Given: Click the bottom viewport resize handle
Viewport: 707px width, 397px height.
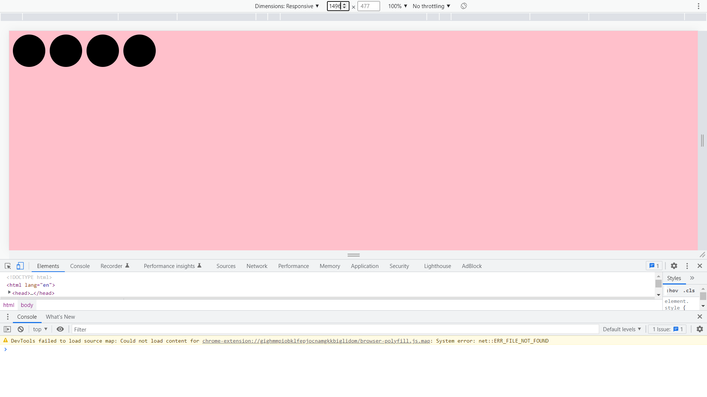Looking at the screenshot, I should [353, 255].
